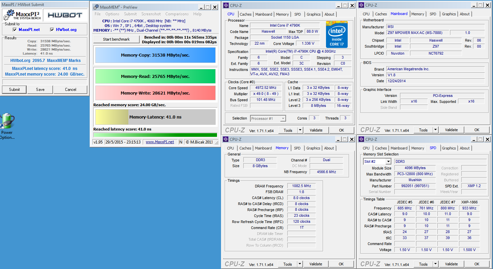493x269 pixels.
Task: Click the MaxxMEM² title bar gear icon
Action: pos(96,7)
